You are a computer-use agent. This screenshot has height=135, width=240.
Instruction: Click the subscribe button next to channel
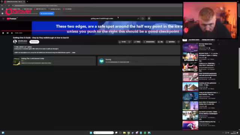(34, 42)
